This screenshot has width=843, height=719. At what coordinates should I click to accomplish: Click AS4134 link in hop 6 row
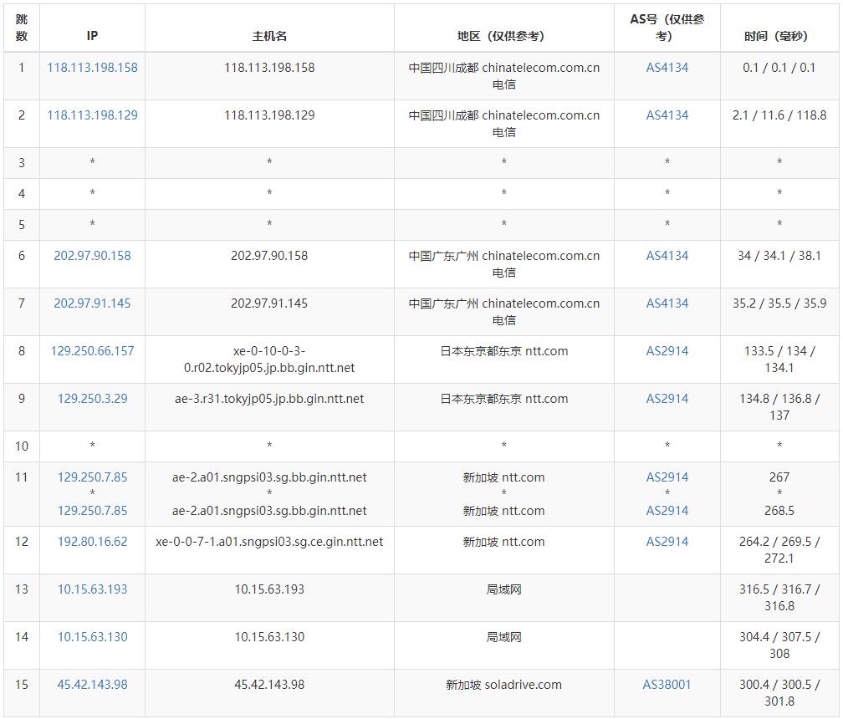[x=667, y=256]
